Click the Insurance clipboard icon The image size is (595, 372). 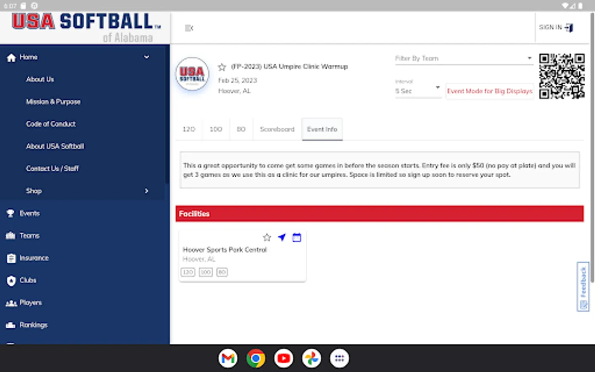tap(11, 258)
